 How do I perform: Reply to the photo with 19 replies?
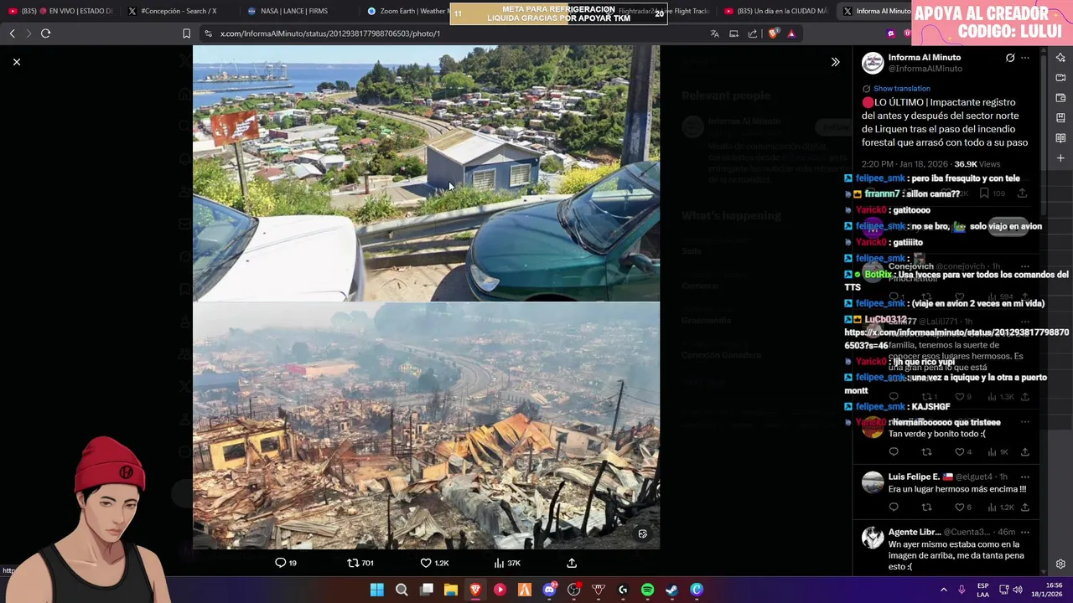click(x=286, y=563)
